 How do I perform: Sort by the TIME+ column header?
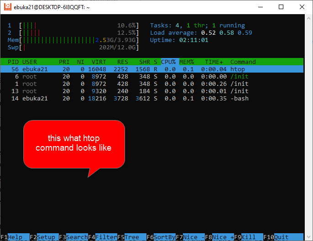coord(214,62)
